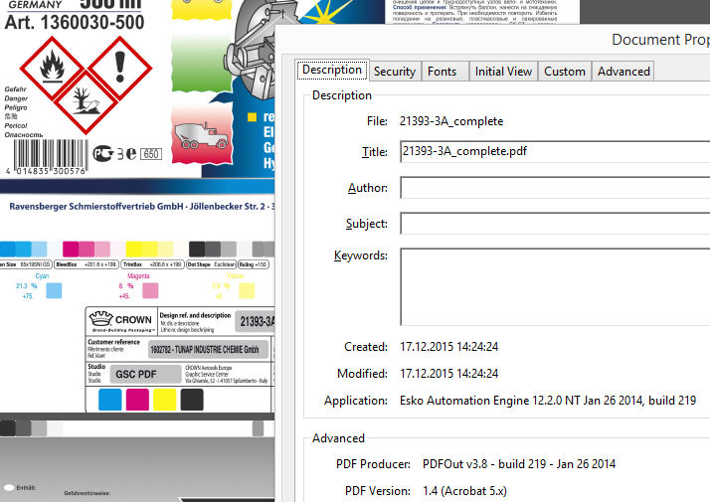Screen dimensions: 710x502
Task: Click the magenta swatch beside the yellow one
Action: coord(137,400)
